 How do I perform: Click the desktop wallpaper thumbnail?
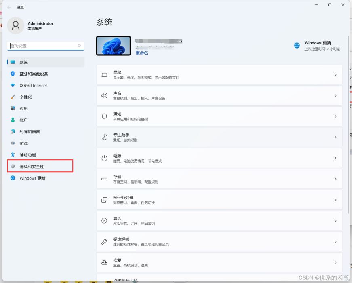[114, 46]
